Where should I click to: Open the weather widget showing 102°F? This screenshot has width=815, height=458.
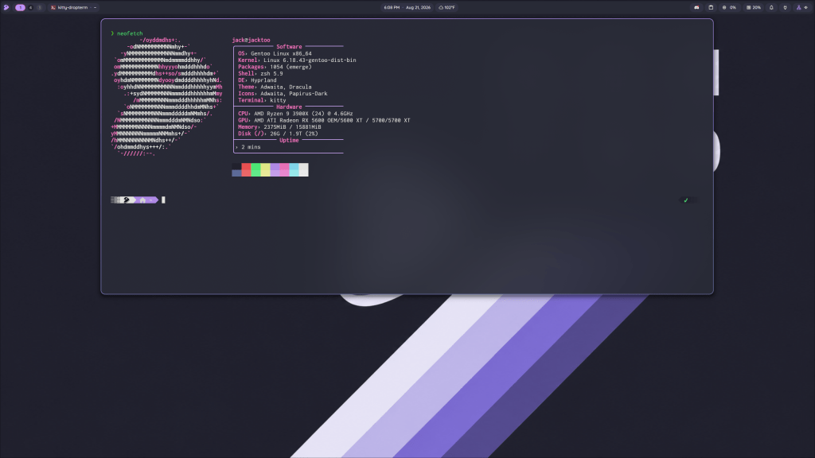(447, 7)
